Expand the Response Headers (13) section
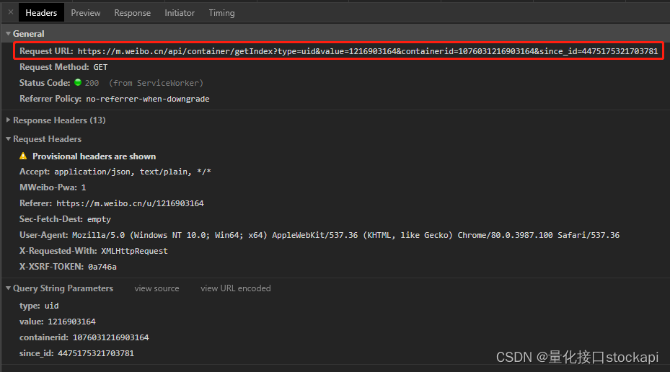 [x=8, y=120]
